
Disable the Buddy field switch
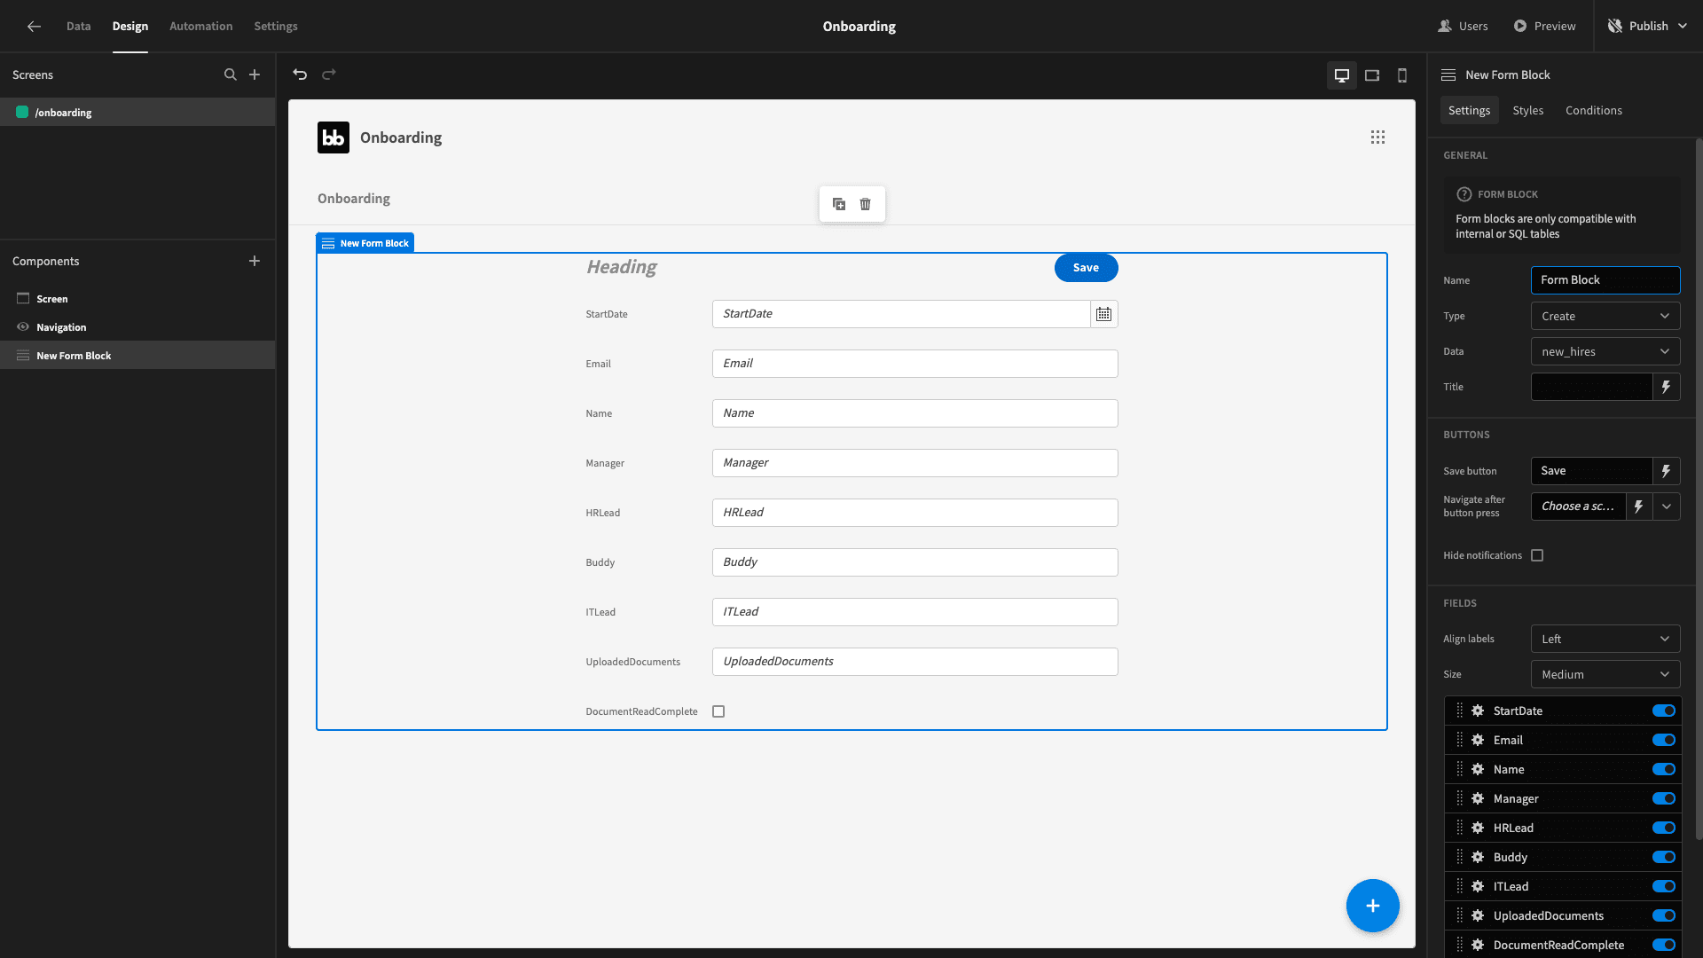(1664, 857)
